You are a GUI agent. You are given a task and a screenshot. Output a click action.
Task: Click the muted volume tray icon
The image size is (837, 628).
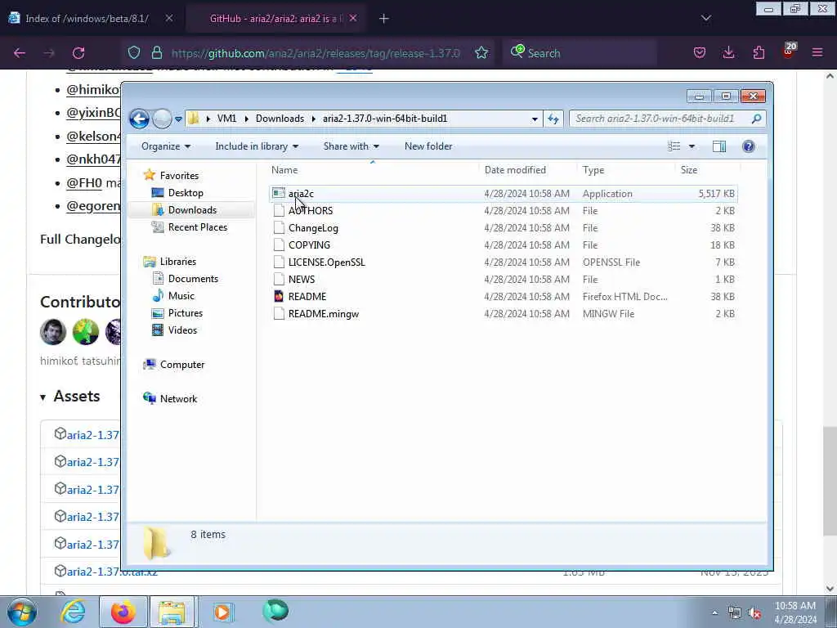pos(754,613)
